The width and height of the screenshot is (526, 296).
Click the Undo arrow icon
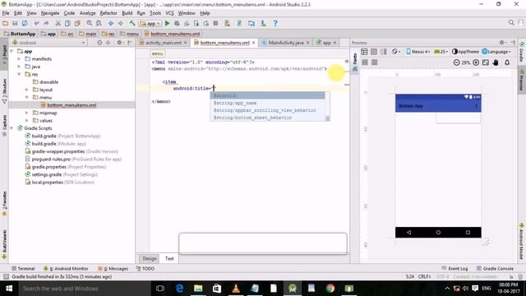click(x=36, y=24)
